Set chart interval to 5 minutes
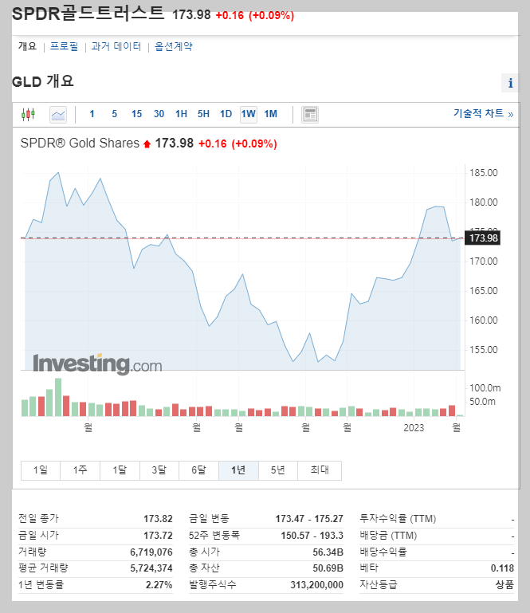Viewport: 530px width, 613px height. (114, 114)
